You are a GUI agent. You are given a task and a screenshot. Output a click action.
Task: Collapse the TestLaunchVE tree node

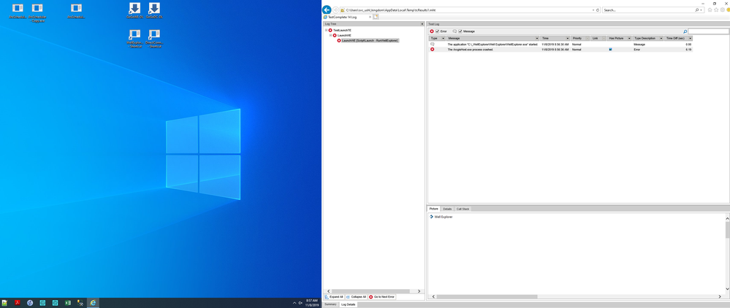(x=327, y=30)
